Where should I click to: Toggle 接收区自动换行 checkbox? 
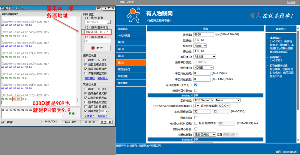click(x=86, y=69)
